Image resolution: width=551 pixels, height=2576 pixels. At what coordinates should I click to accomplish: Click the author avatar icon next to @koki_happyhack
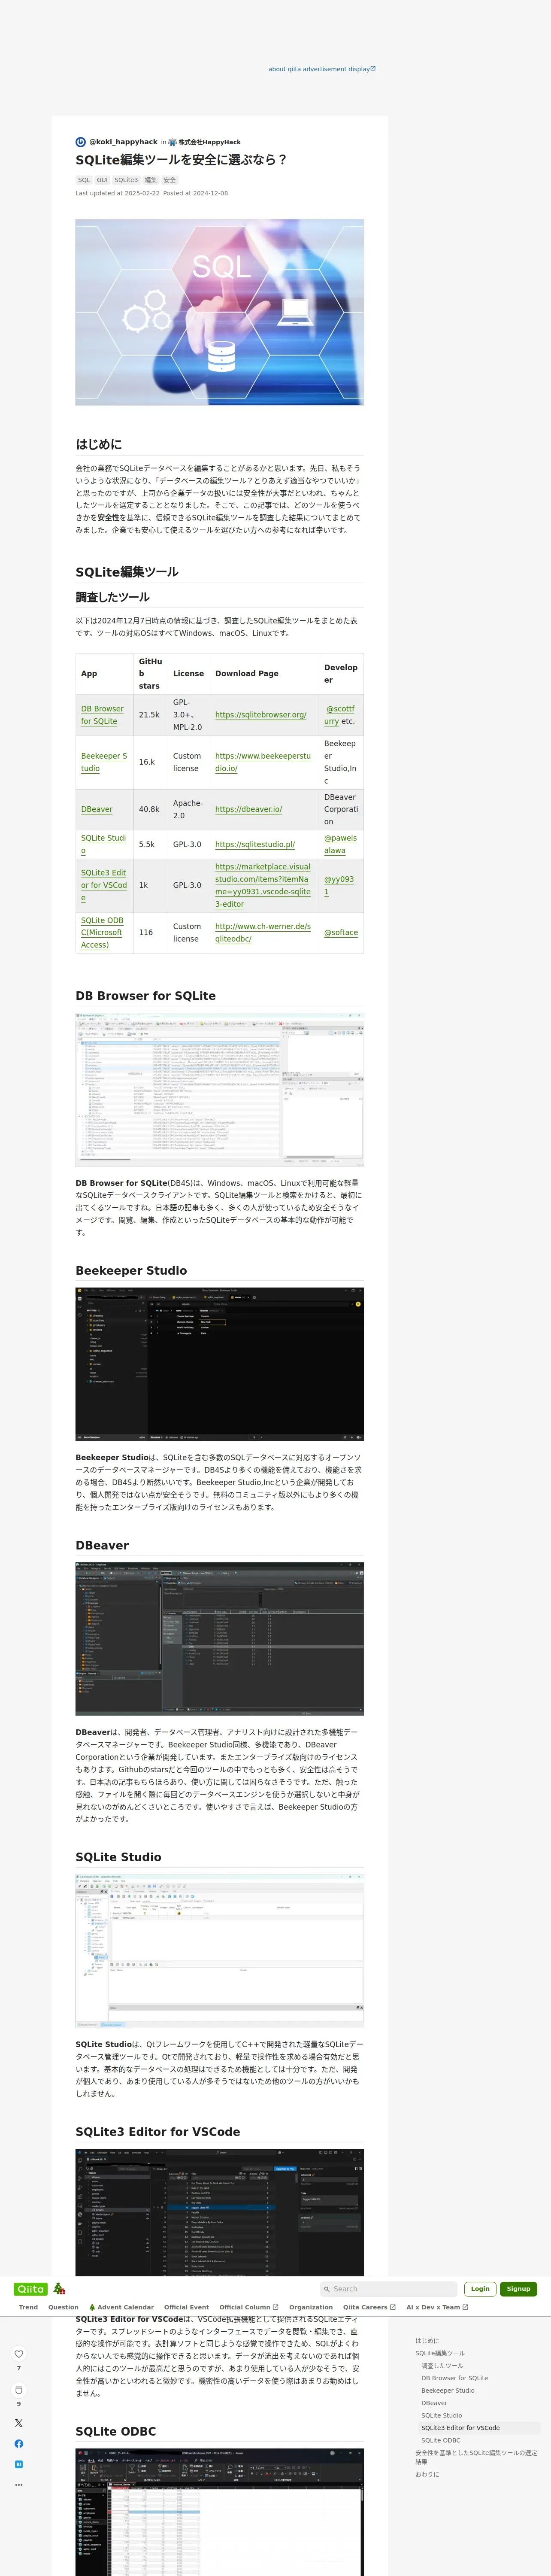click(x=81, y=142)
